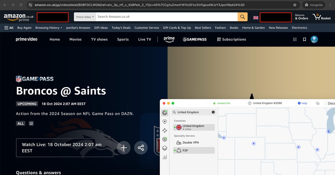Viewport: 335px width, 175px height.
Task: Open Today's Deals link
Action: click(121, 28)
